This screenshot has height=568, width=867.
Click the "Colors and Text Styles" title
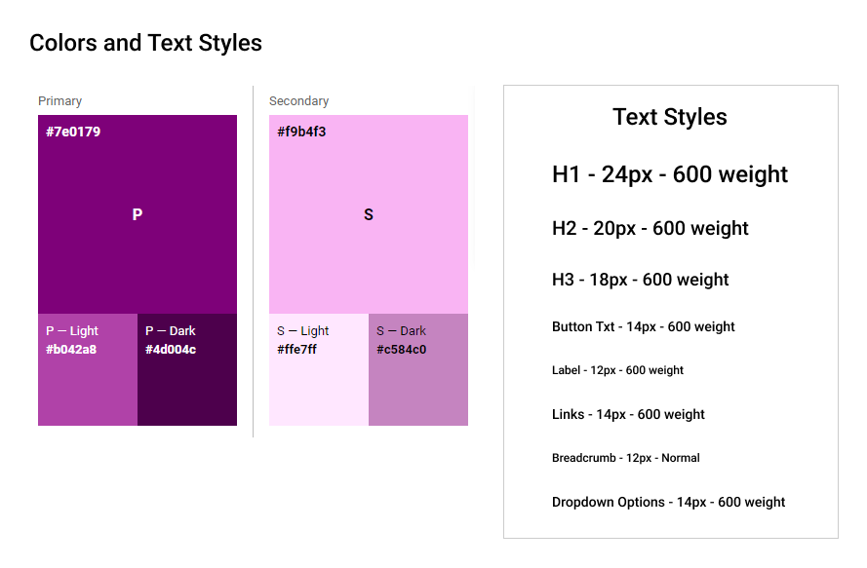click(145, 43)
